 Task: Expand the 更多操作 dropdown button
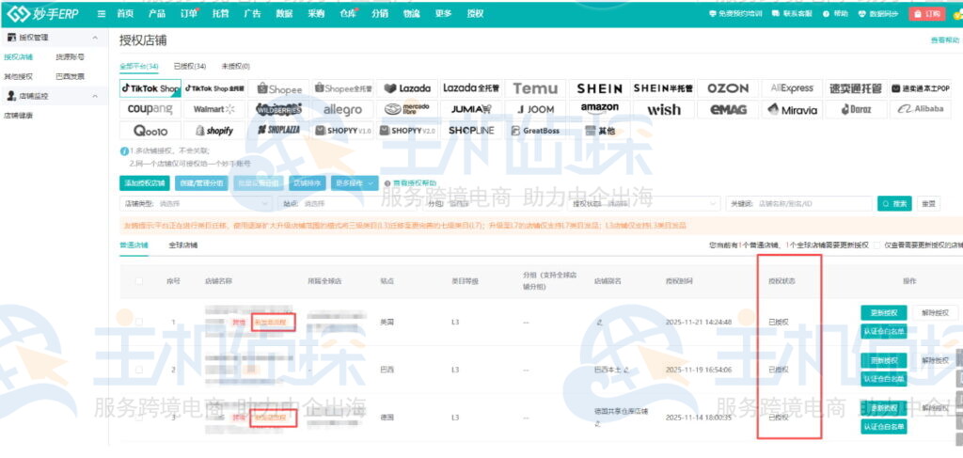click(355, 182)
